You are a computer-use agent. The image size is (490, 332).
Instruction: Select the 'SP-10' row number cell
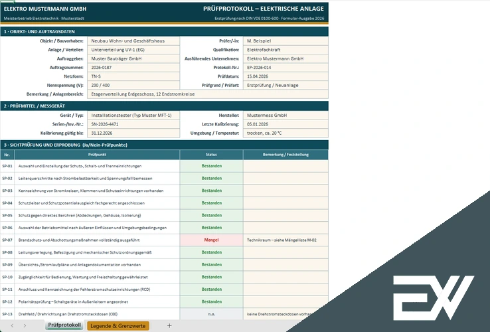[7, 278]
